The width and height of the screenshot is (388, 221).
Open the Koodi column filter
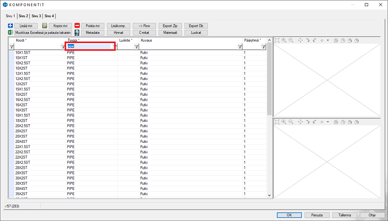[11, 47]
